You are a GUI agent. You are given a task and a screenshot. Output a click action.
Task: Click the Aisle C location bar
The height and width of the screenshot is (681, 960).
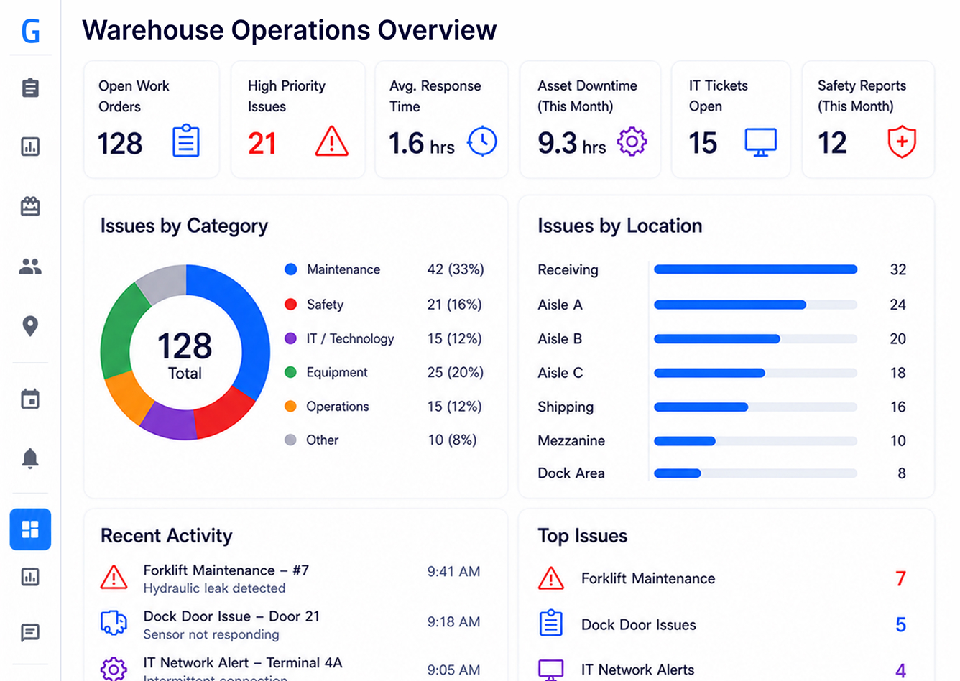tap(755, 373)
